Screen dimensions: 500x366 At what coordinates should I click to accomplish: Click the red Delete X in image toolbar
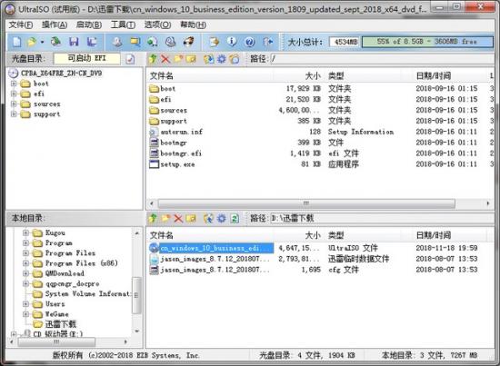165,59
